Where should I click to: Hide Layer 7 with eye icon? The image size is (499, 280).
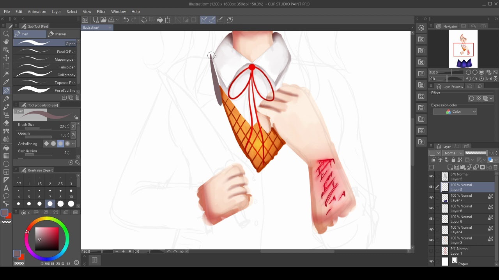tap(431, 198)
